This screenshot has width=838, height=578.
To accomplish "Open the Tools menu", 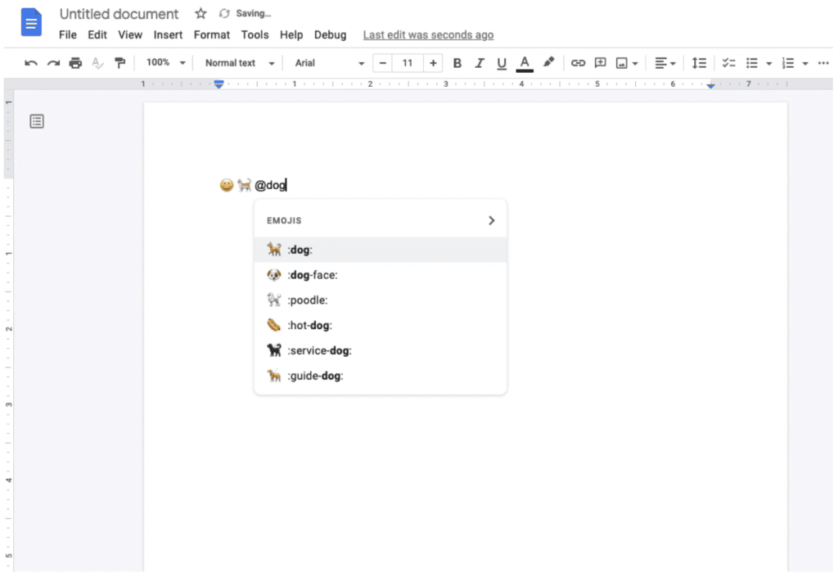I will (x=255, y=34).
